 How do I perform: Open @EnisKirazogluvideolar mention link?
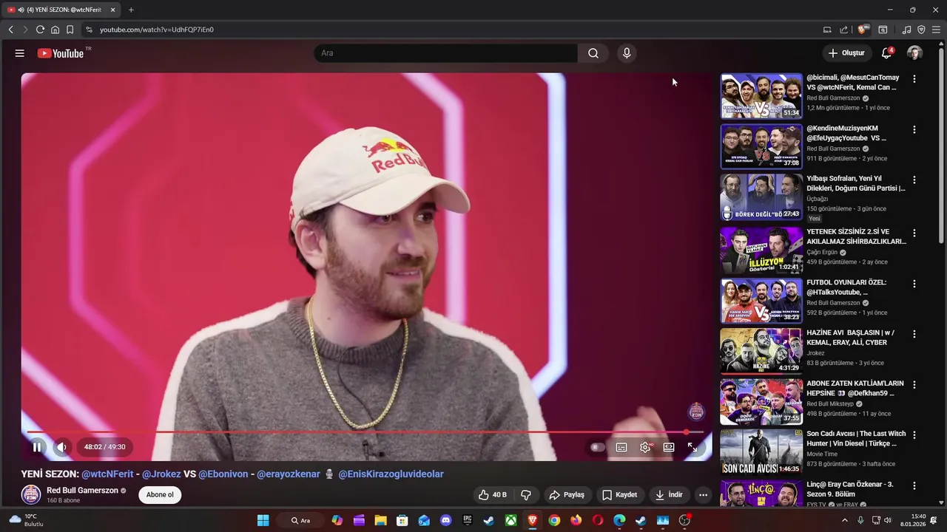click(x=391, y=474)
